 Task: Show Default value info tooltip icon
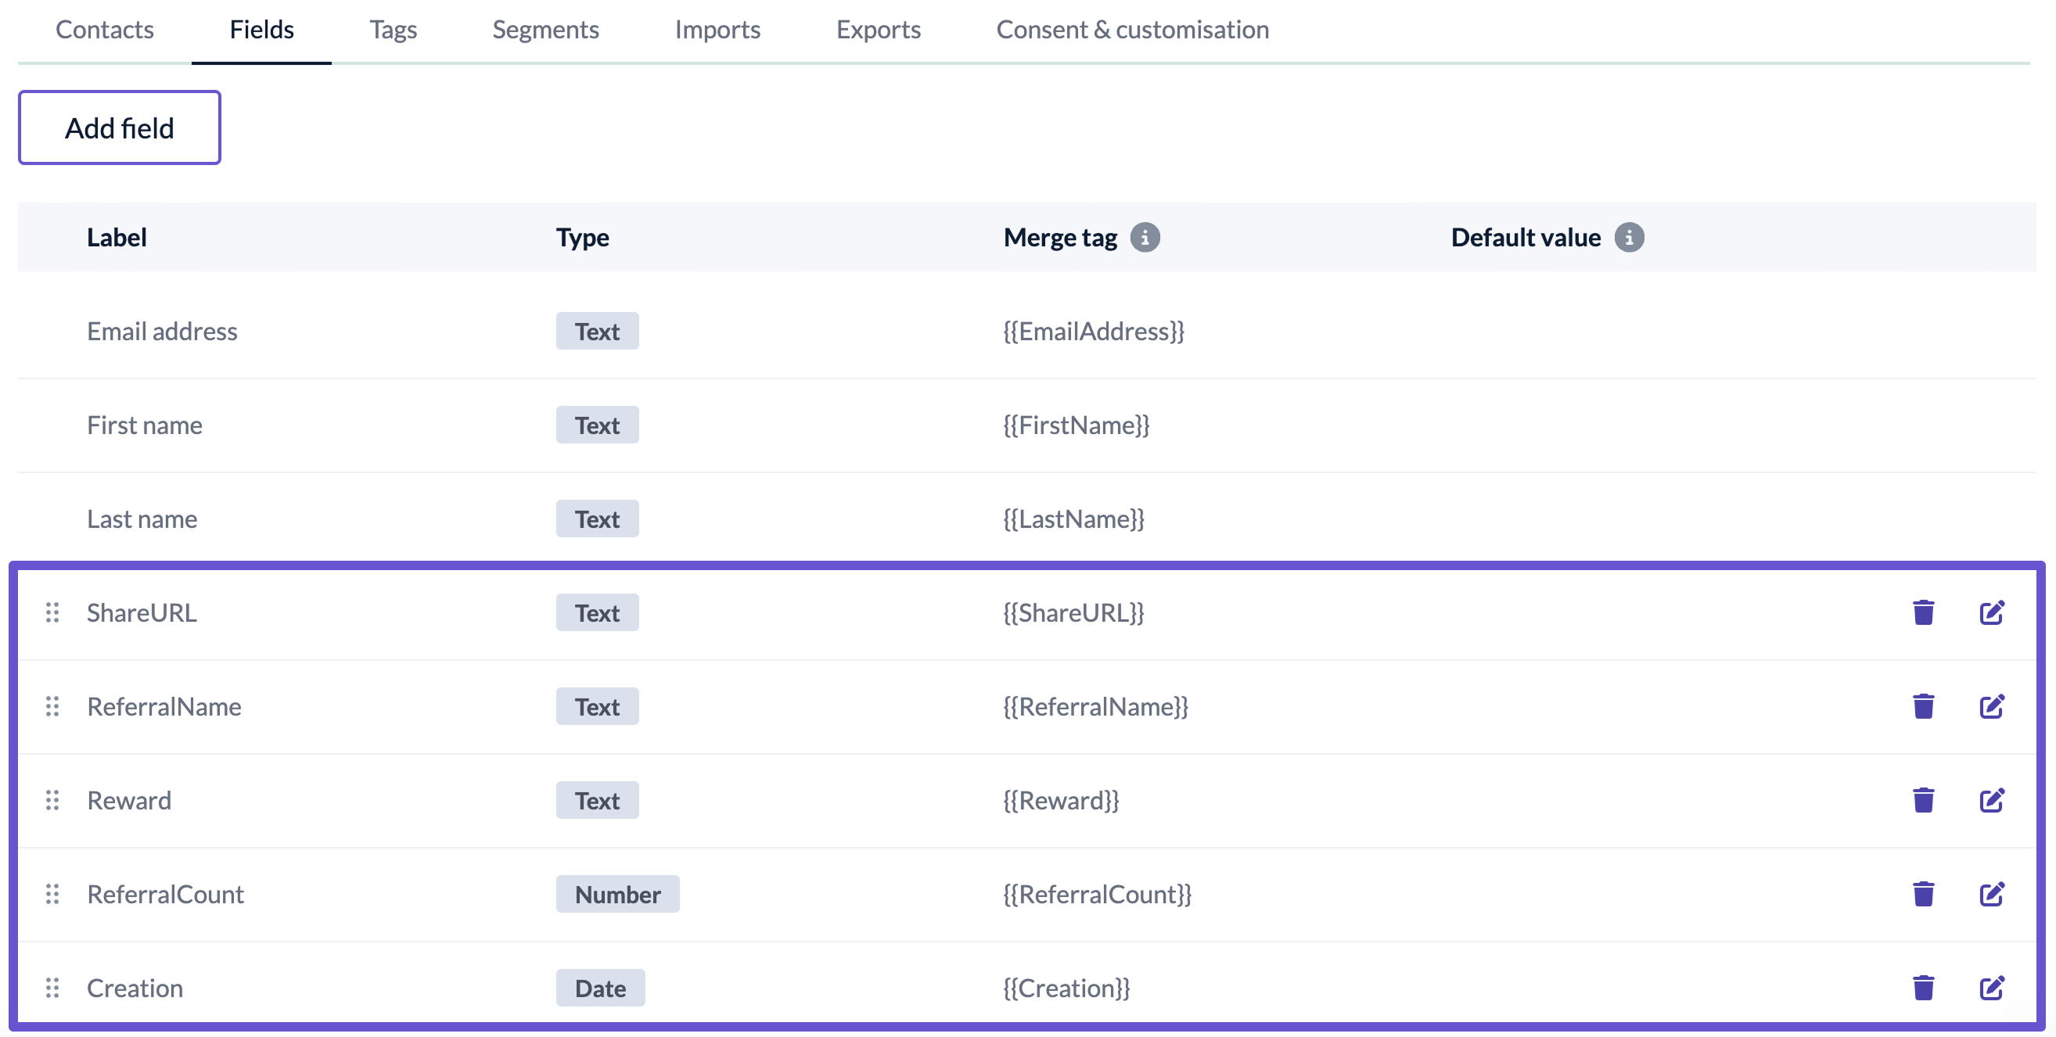1629,238
